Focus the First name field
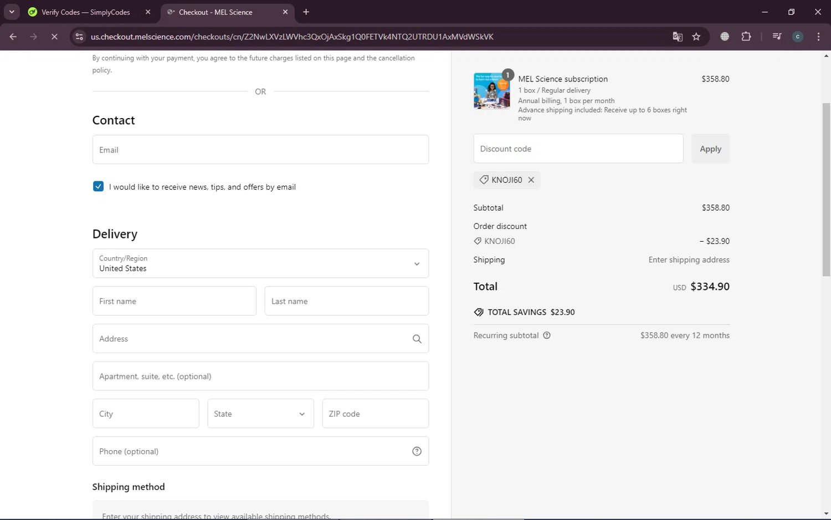 pyautogui.click(x=175, y=301)
